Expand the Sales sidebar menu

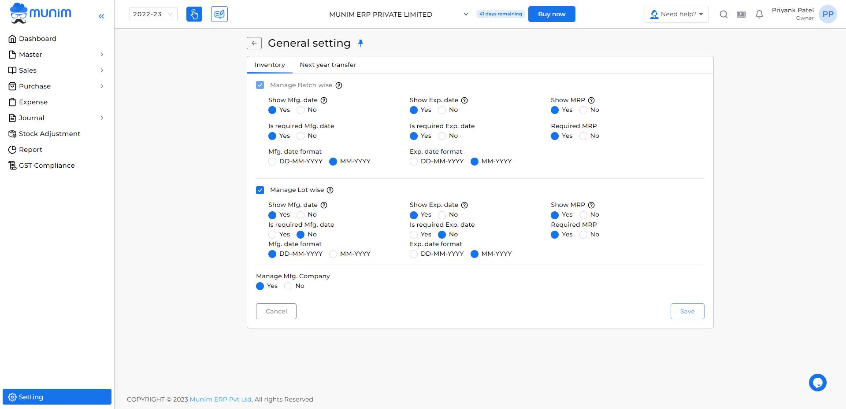tap(28, 70)
